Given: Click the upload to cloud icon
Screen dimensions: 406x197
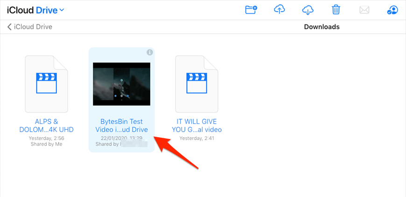Looking at the screenshot, I should pyautogui.click(x=280, y=10).
